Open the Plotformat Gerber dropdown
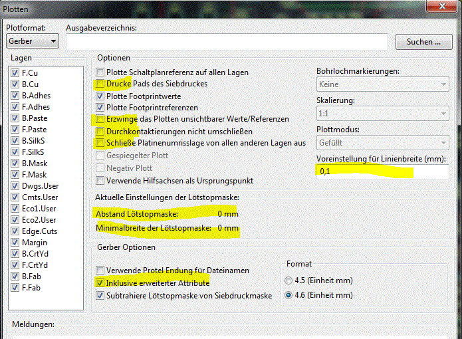462x339 pixels. tap(33, 41)
